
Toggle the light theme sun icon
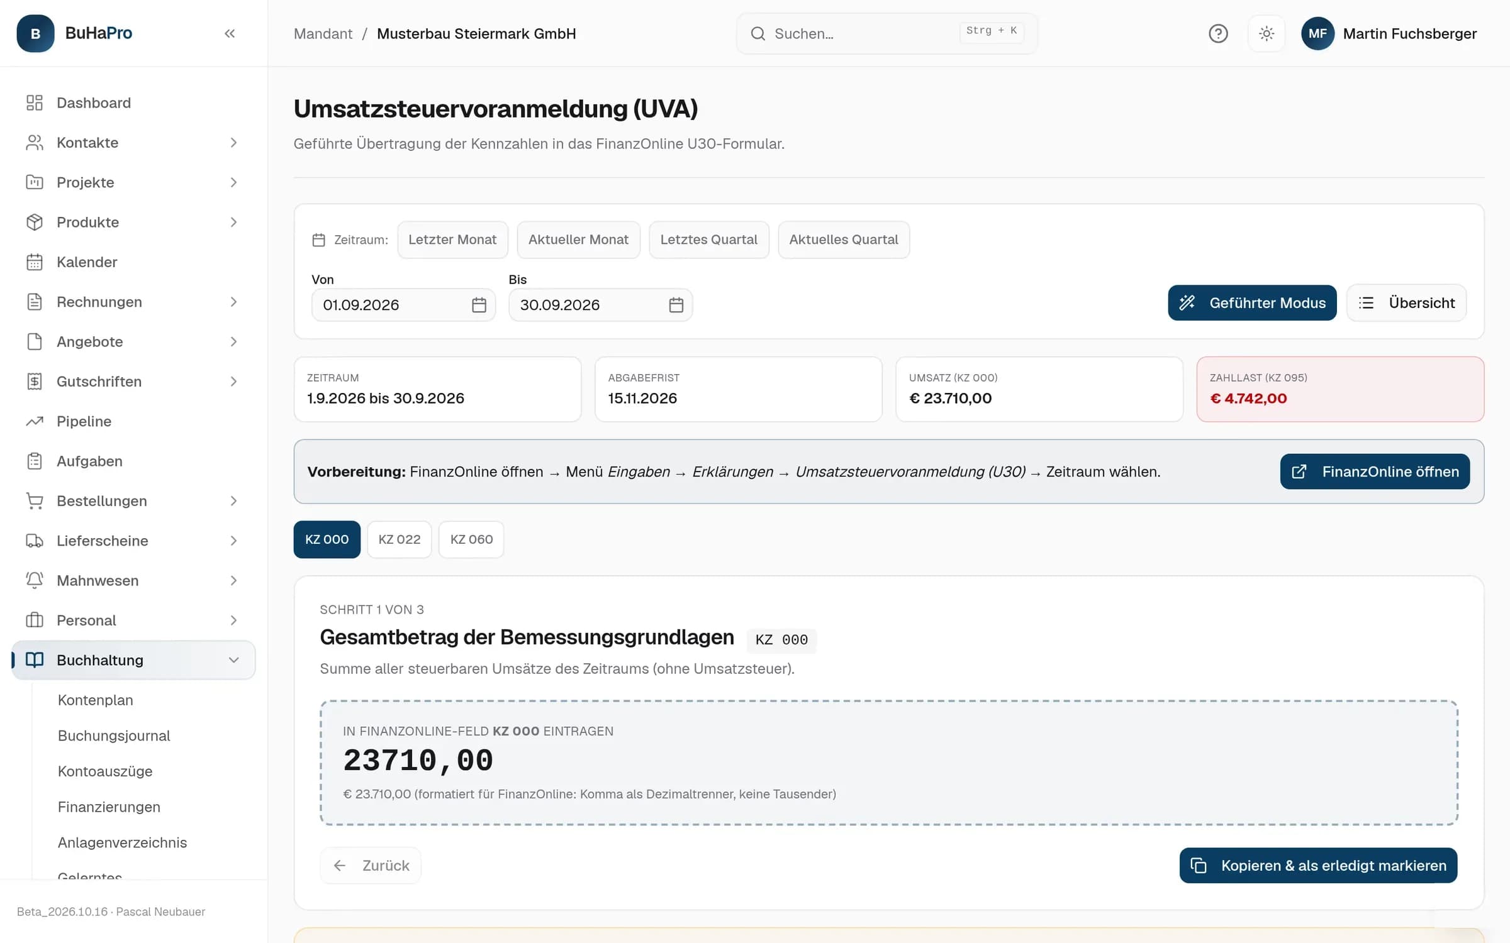(1267, 33)
